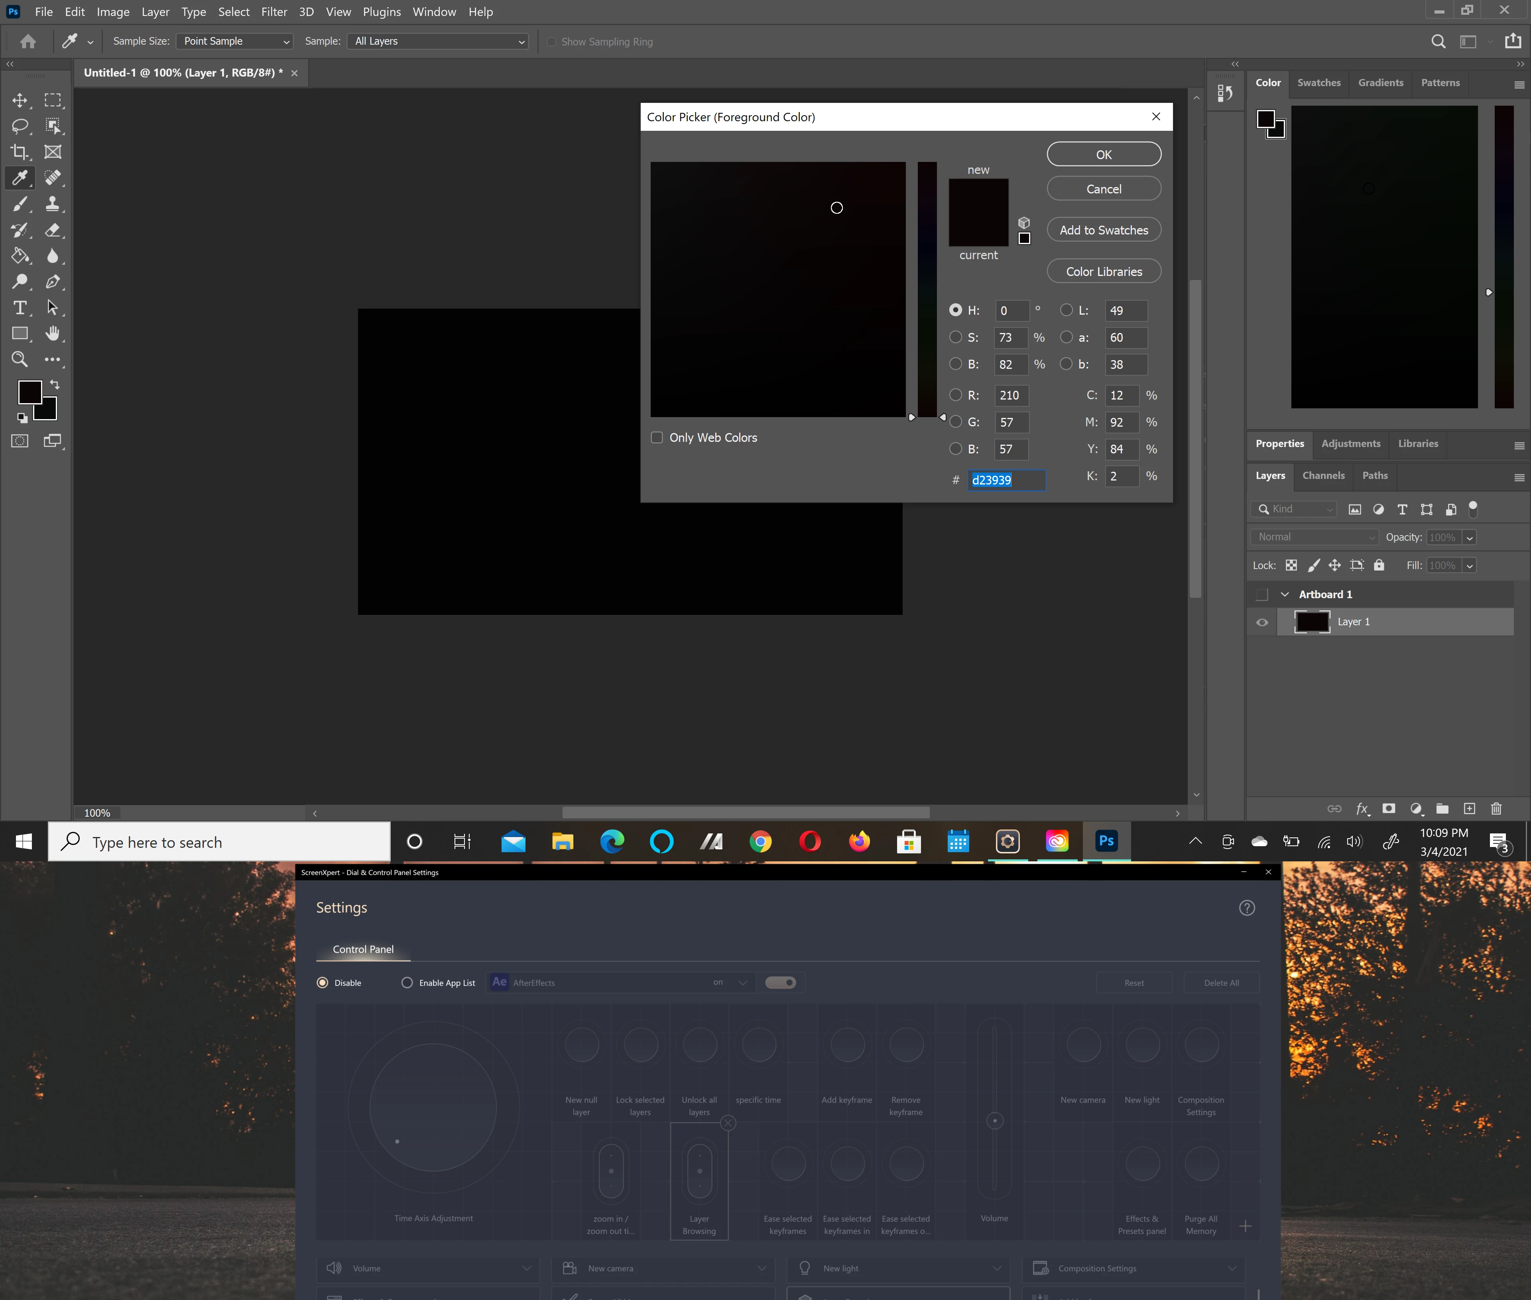This screenshot has width=1531, height=1300.
Task: Open the Filter menu
Action: [274, 12]
